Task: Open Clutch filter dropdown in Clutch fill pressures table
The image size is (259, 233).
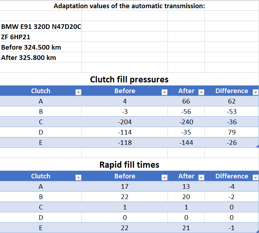Action: point(78,92)
